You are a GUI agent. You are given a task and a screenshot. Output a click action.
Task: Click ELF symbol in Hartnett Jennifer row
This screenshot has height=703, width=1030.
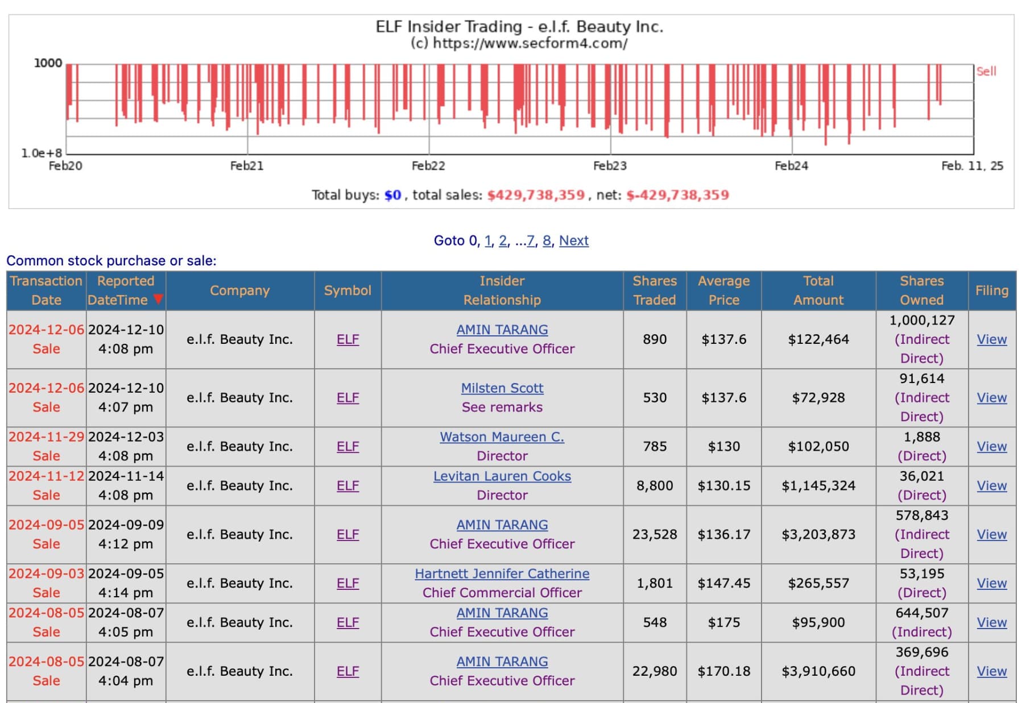pyautogui.click(x=348, y=583)
